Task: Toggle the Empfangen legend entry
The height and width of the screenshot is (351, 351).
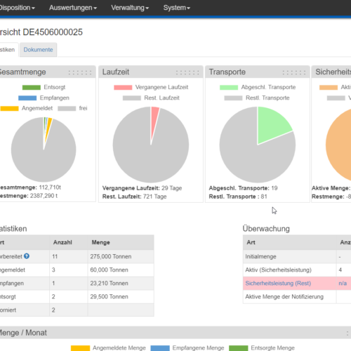Action: coord(44,98)
